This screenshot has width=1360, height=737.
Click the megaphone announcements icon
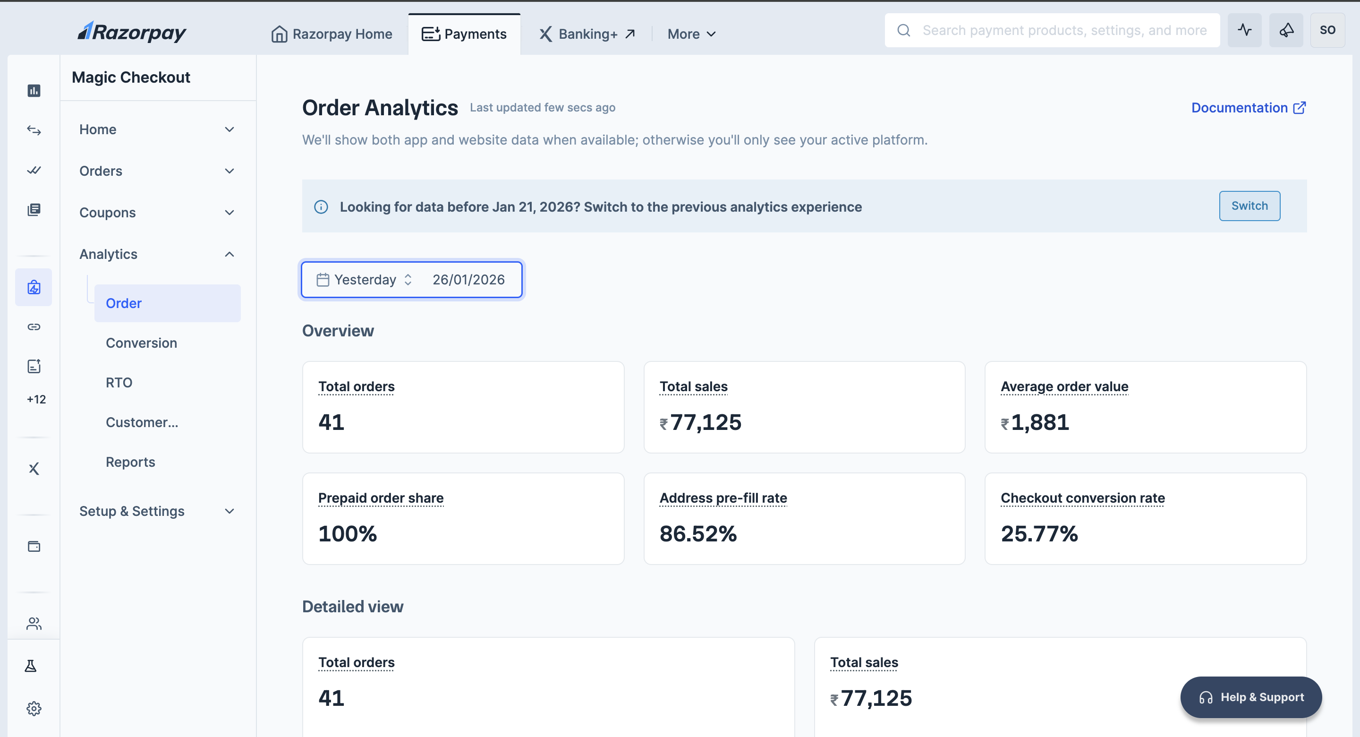click(x=1285, y=30)
